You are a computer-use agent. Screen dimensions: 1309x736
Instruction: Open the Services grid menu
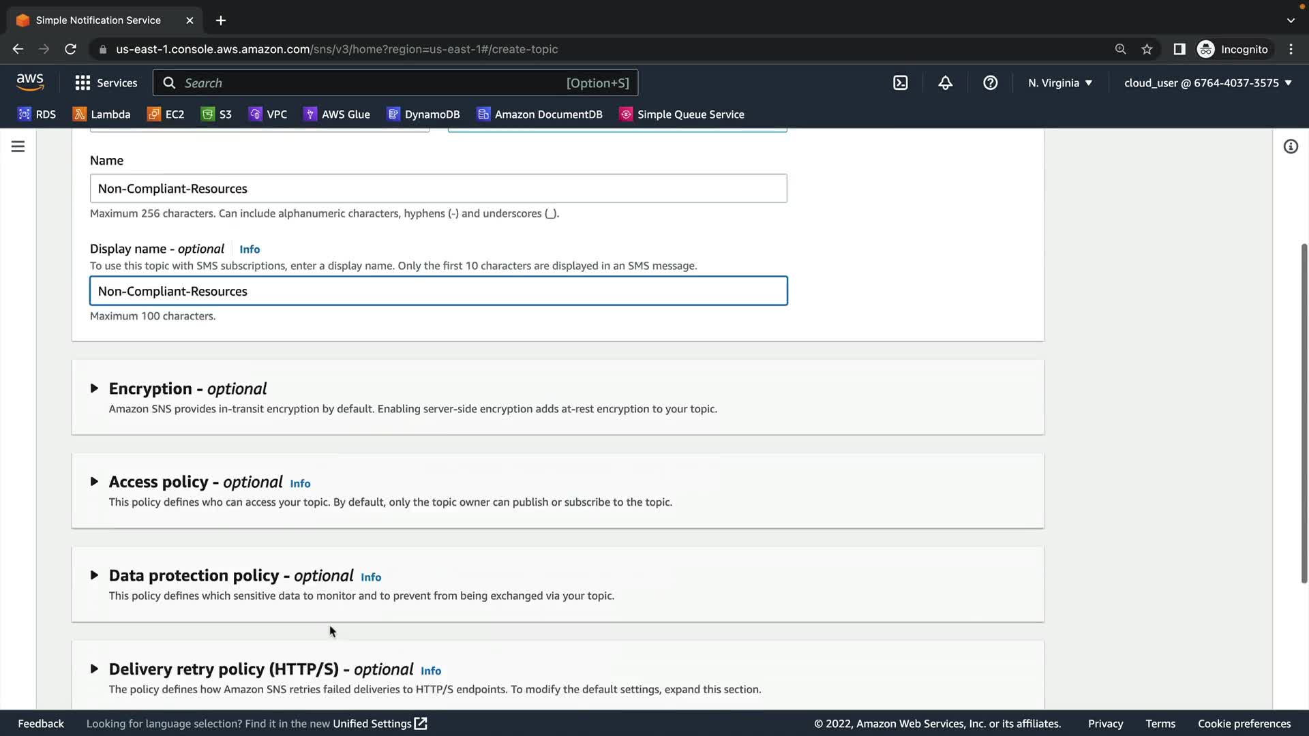tap(106, 83)
